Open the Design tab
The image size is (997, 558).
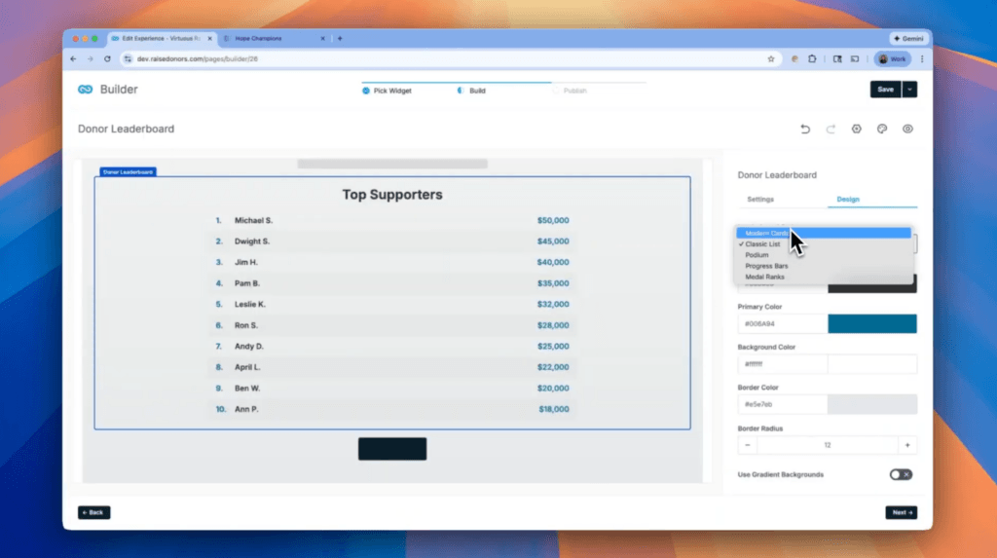point(848,200)
